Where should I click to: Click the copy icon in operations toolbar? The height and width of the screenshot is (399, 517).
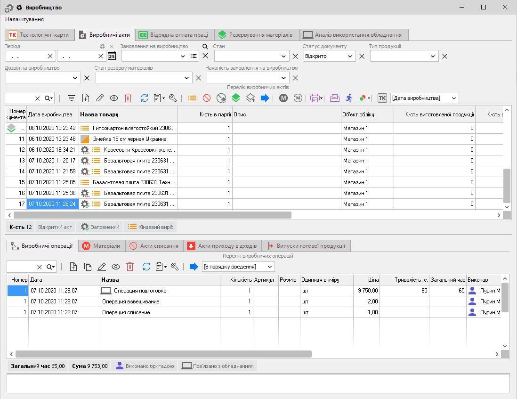pyautogui.click(x=88, y=267)
